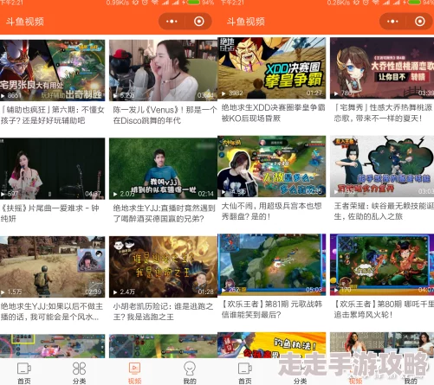This screenshot has width=434, height=385.
Task: Play the 大仙不闹 gameplay thumbnail
Action: coord(272,166)
